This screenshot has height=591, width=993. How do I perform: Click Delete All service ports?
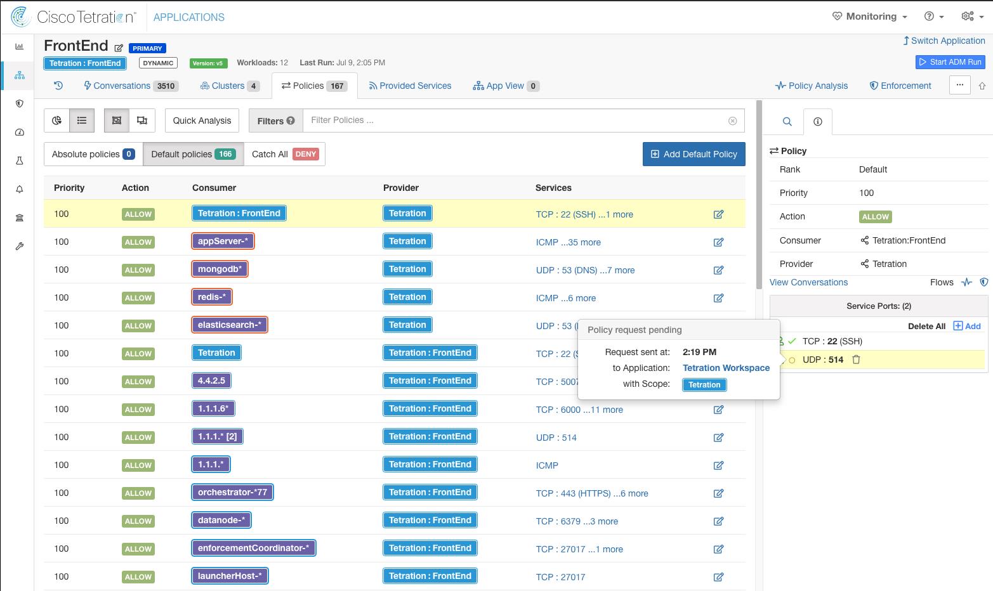tap(926, 326)
